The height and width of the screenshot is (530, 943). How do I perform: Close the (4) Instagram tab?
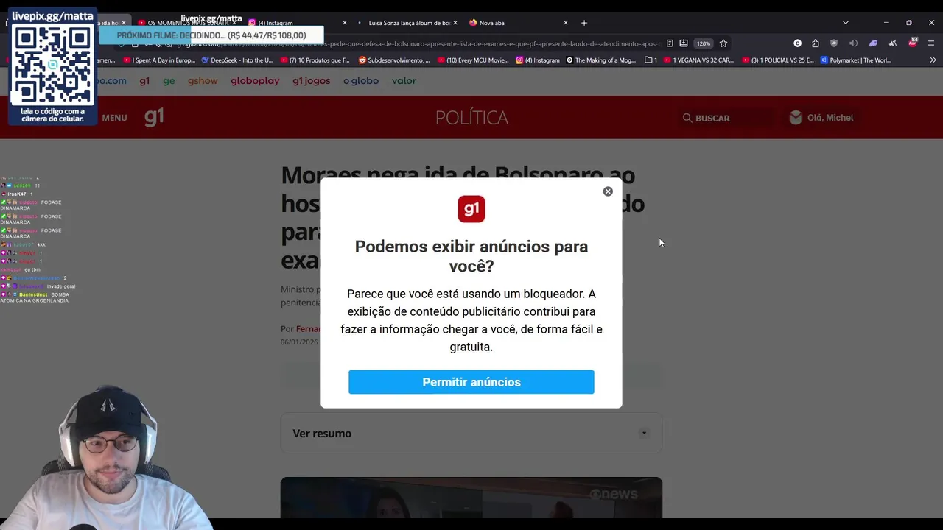(343, 23)
